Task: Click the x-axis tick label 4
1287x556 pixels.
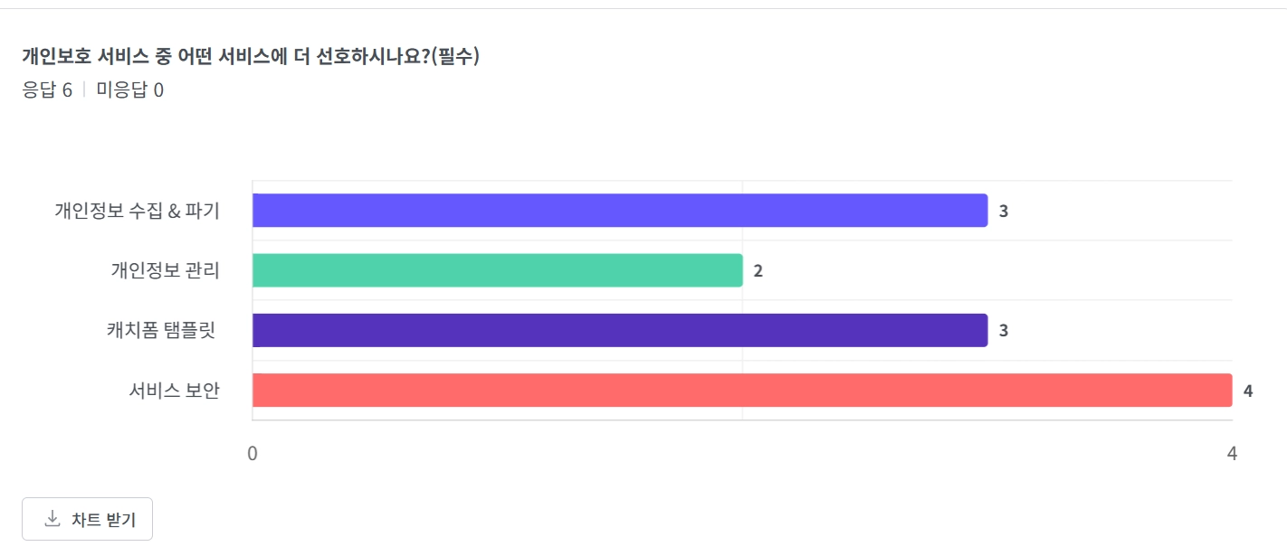Action: 1232,454
